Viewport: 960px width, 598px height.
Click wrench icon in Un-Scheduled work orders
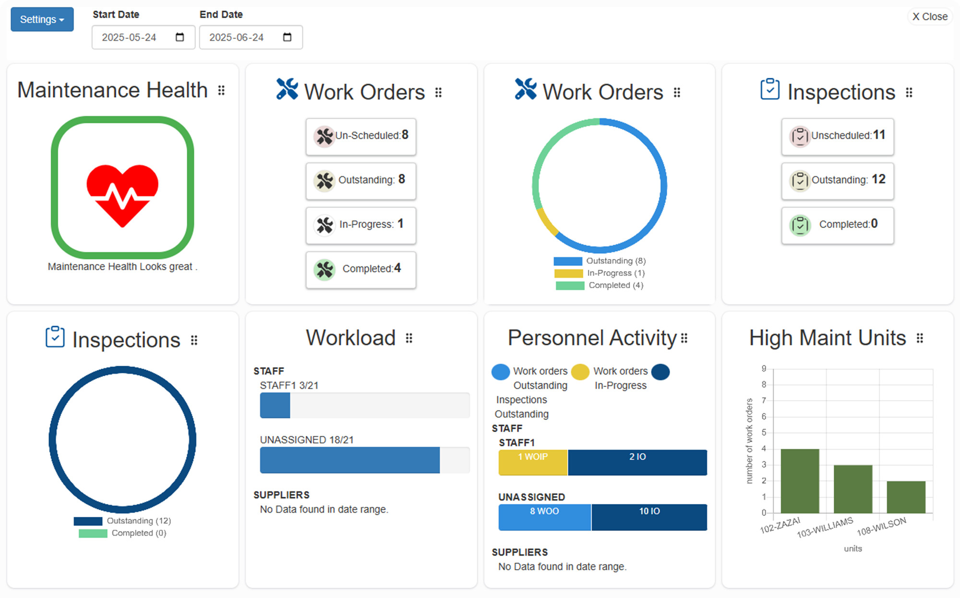coord(324,136)
